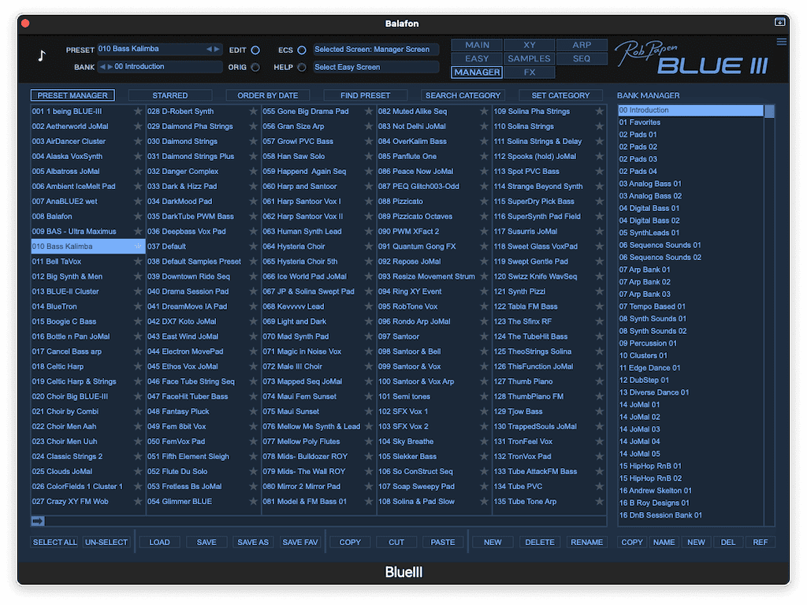
Task: Click the bank manager list scrollbar
Action: [769, 315]
